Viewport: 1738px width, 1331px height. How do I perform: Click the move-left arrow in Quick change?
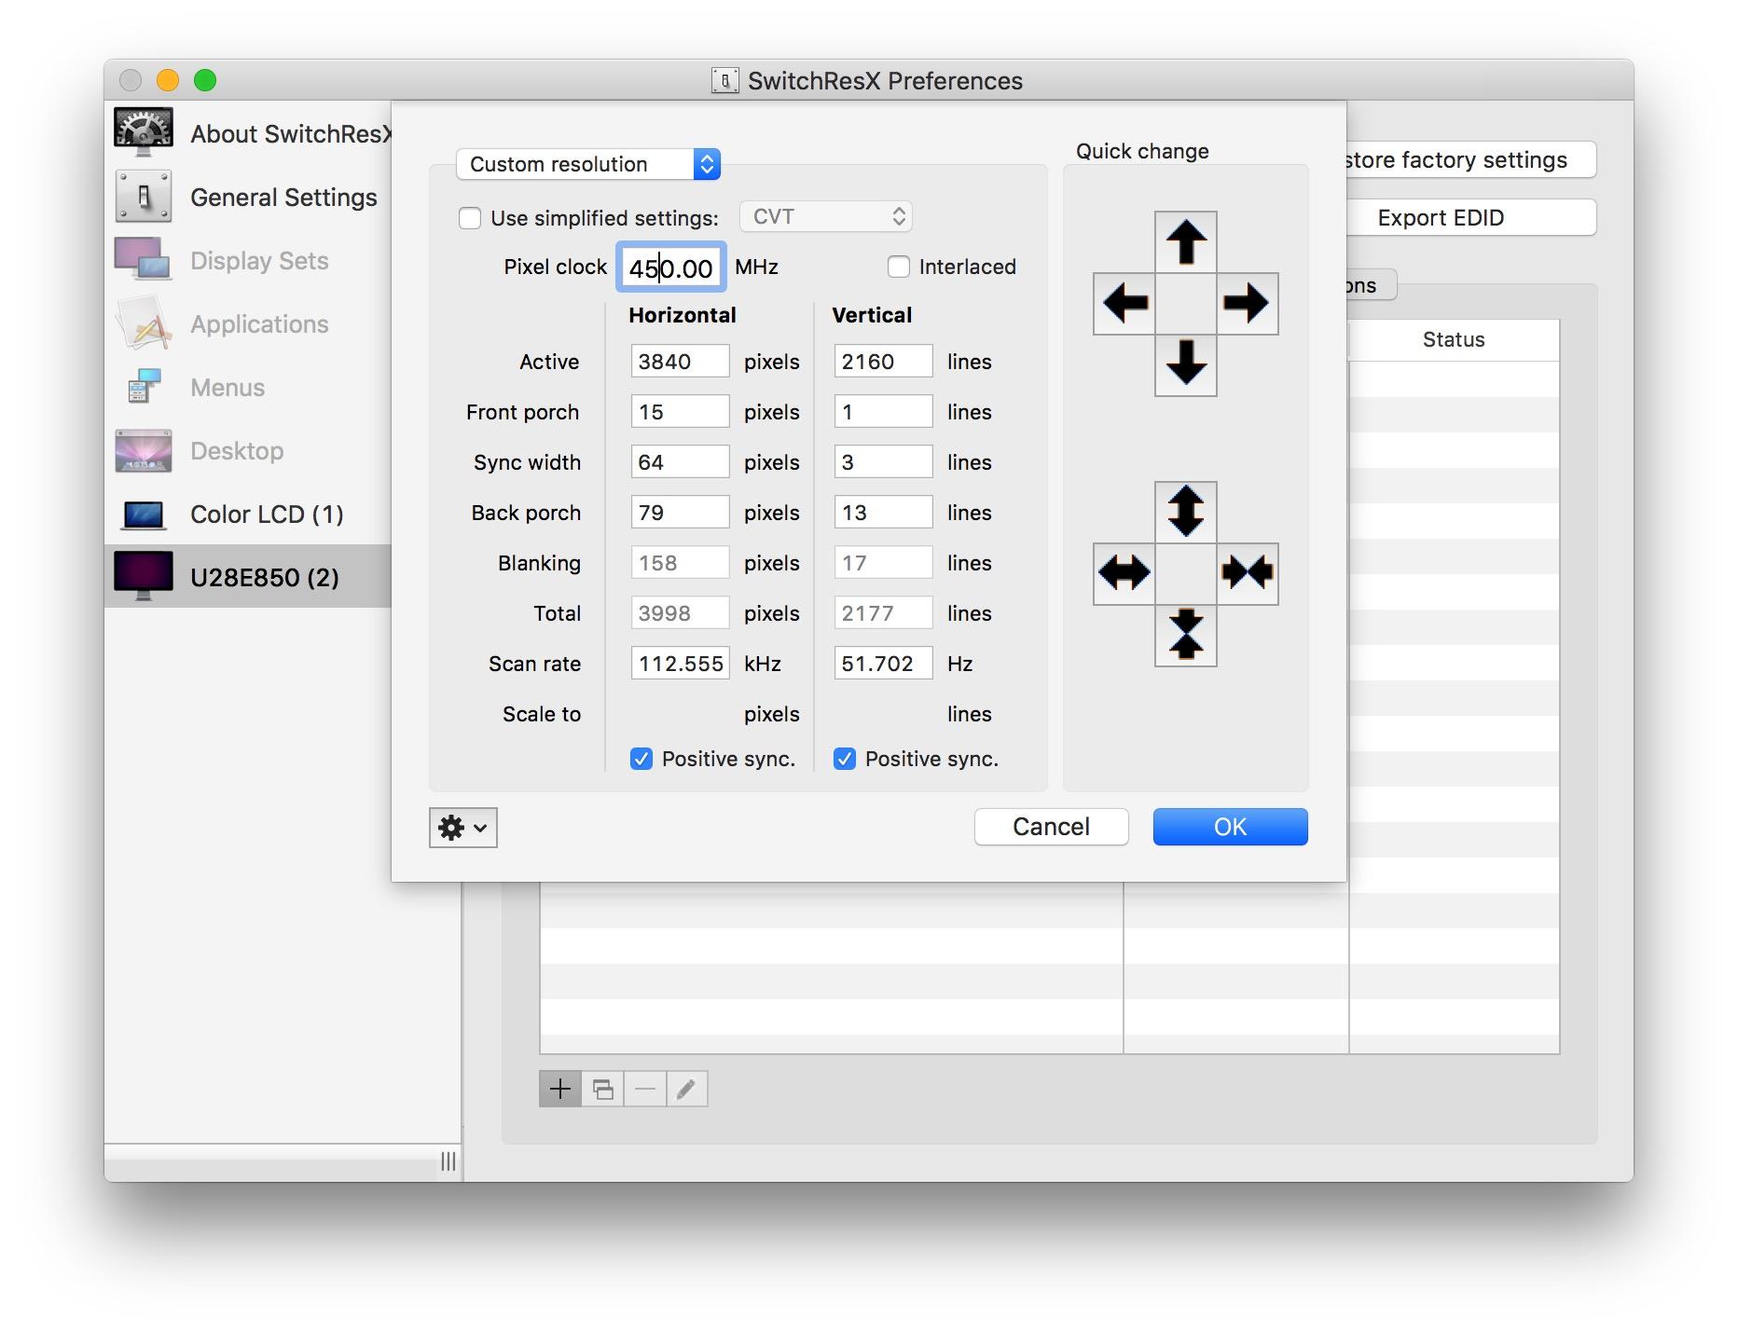click(x=1124, y=304)
